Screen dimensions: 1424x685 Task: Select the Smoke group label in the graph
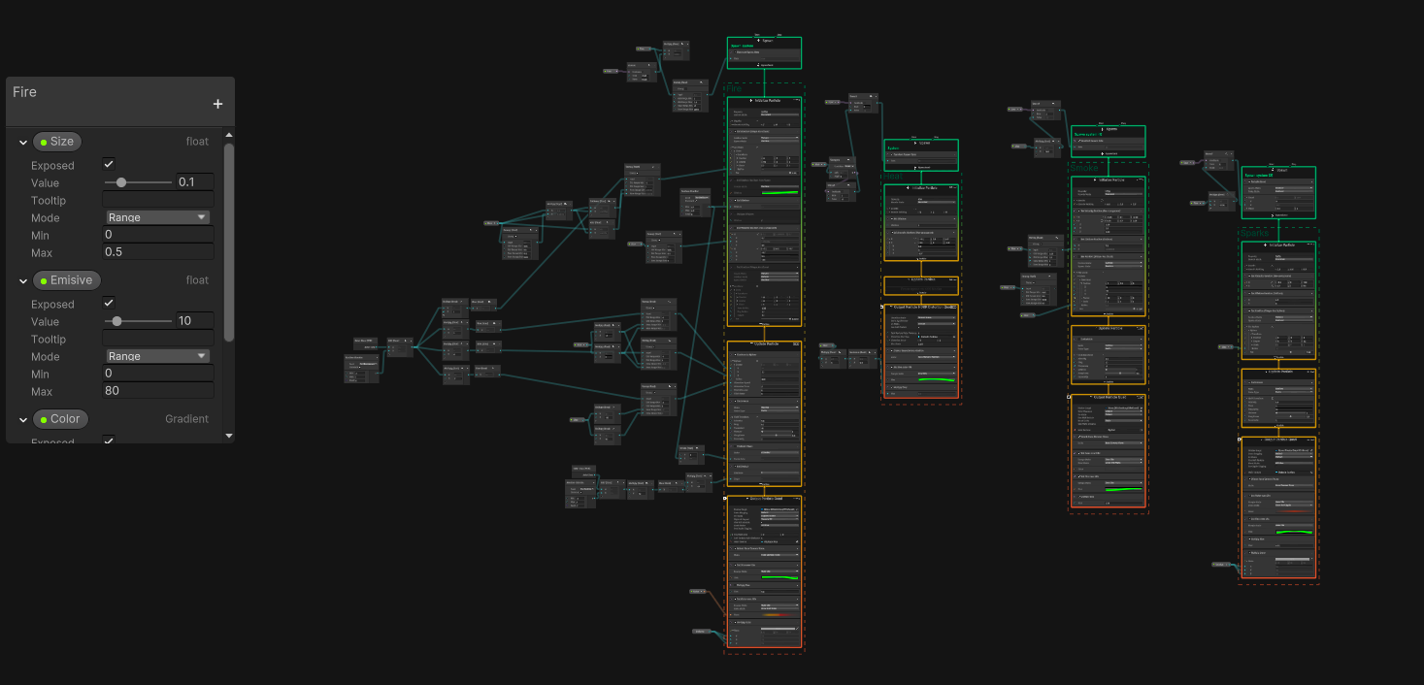click(1084, 168)
